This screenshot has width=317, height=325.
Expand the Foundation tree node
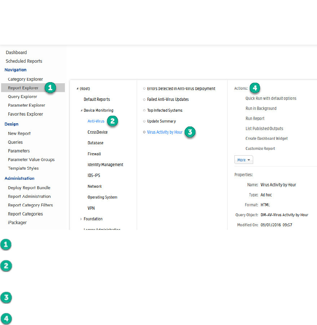[81, 219]
